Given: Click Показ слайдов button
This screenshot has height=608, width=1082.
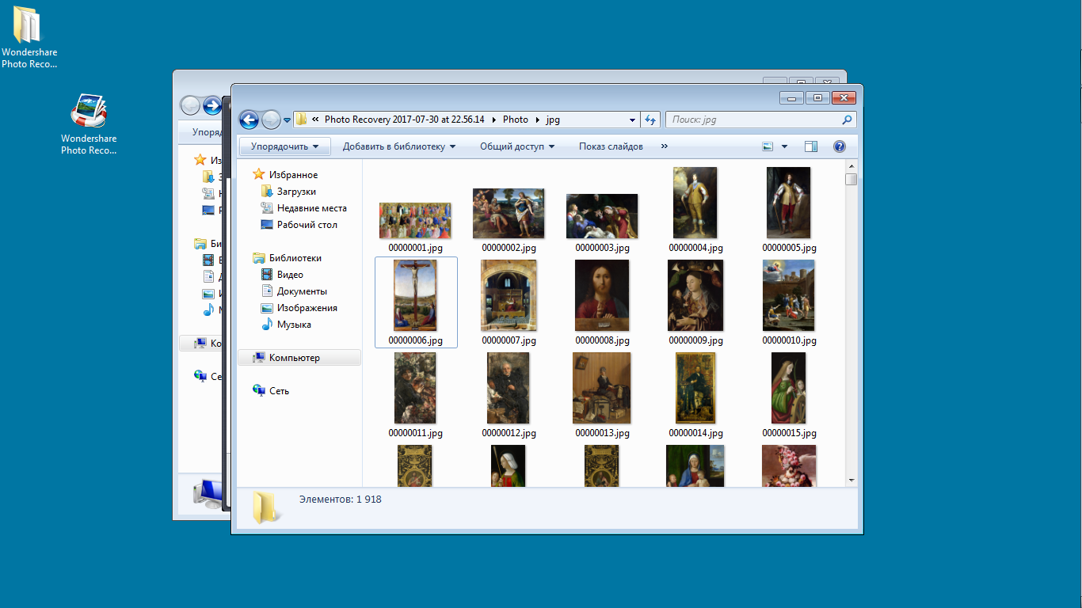Looking at the screenshot, I should [611, 146].
